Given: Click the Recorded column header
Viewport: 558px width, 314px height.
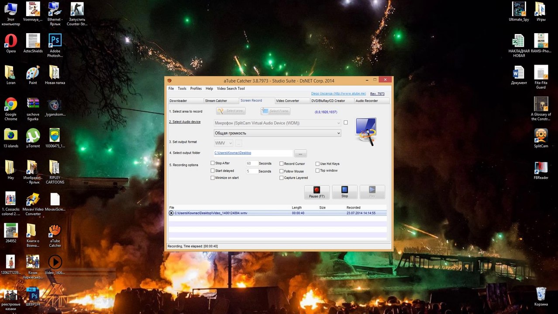Looking at the screenshot, I should [x=354, y=208].
